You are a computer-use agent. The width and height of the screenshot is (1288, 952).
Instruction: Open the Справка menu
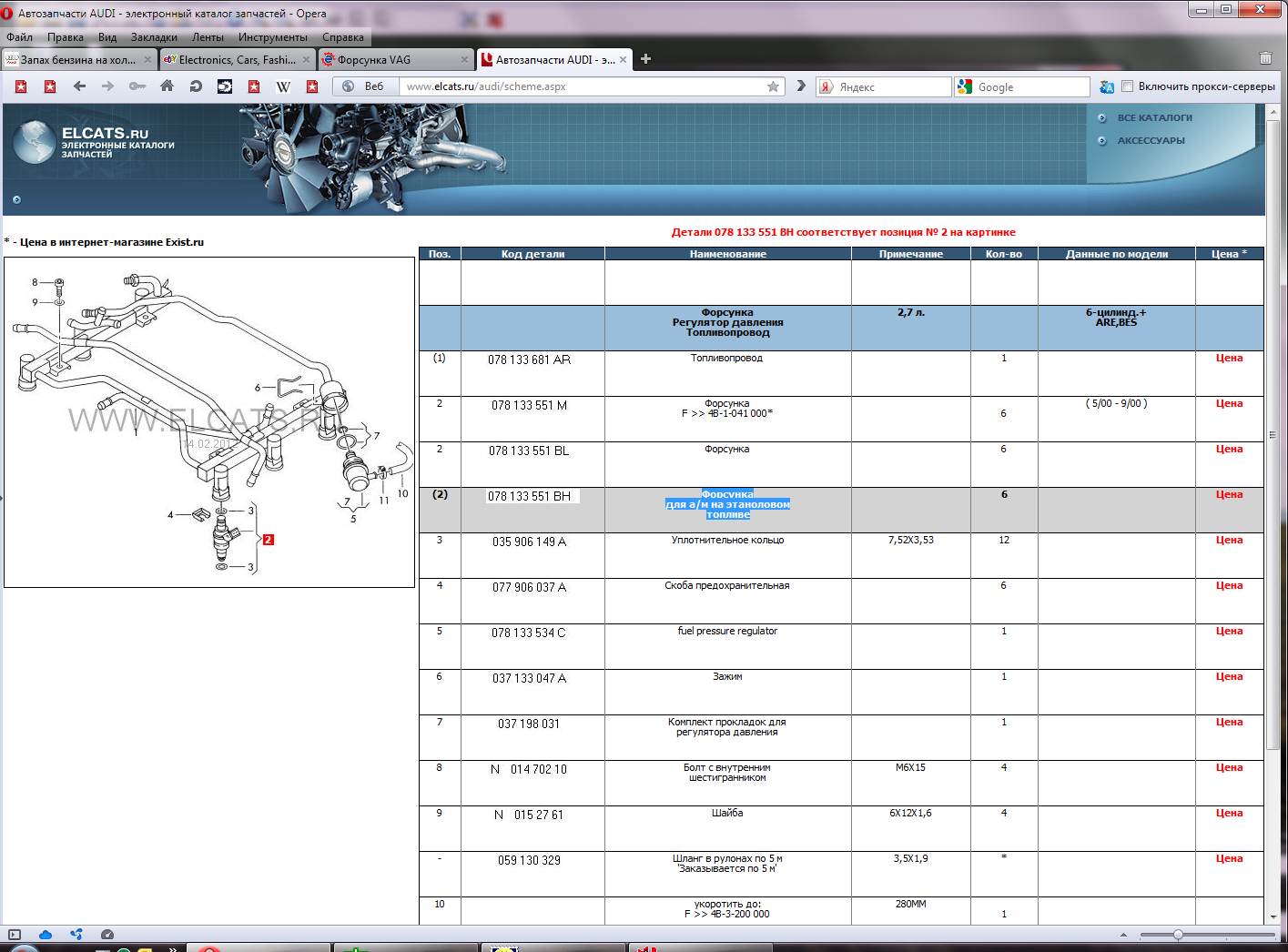coord(343,37)
